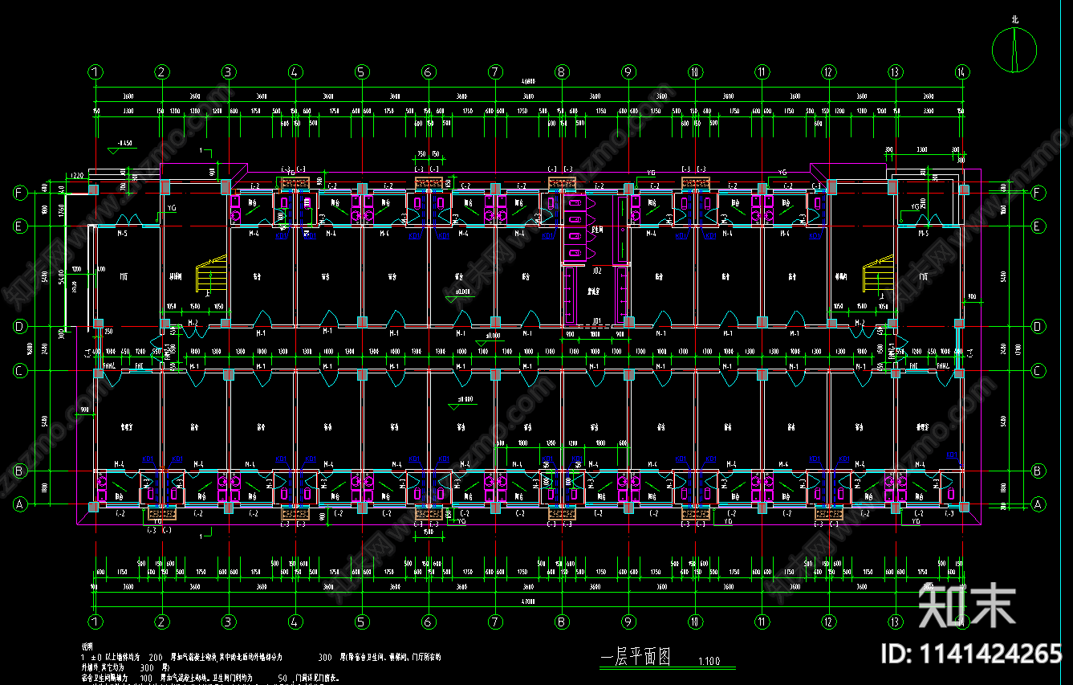Click right-side axis bubble D

[1038, 327]
